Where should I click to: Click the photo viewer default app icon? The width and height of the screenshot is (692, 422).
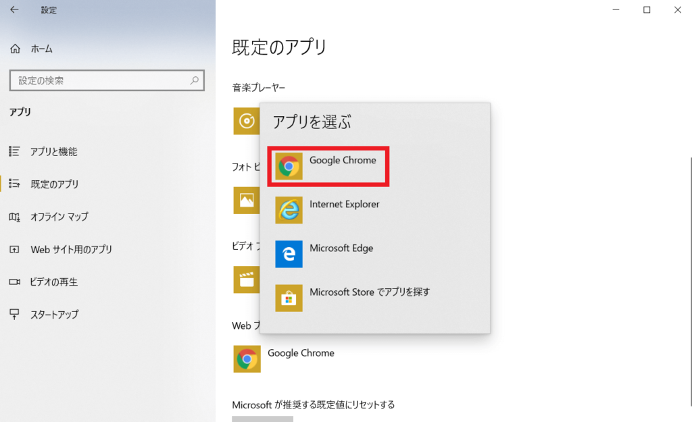247,201
